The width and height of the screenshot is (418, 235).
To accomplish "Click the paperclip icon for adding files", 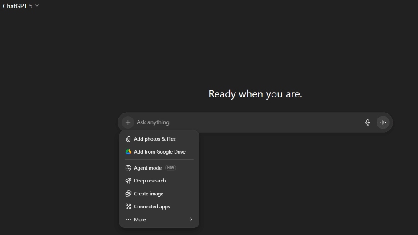I will 128,139.
